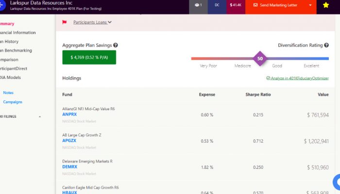340x194 pixels.
Task: Click Analyze in 401KFiduciaryOptimizer link
Action: point(297,78)
